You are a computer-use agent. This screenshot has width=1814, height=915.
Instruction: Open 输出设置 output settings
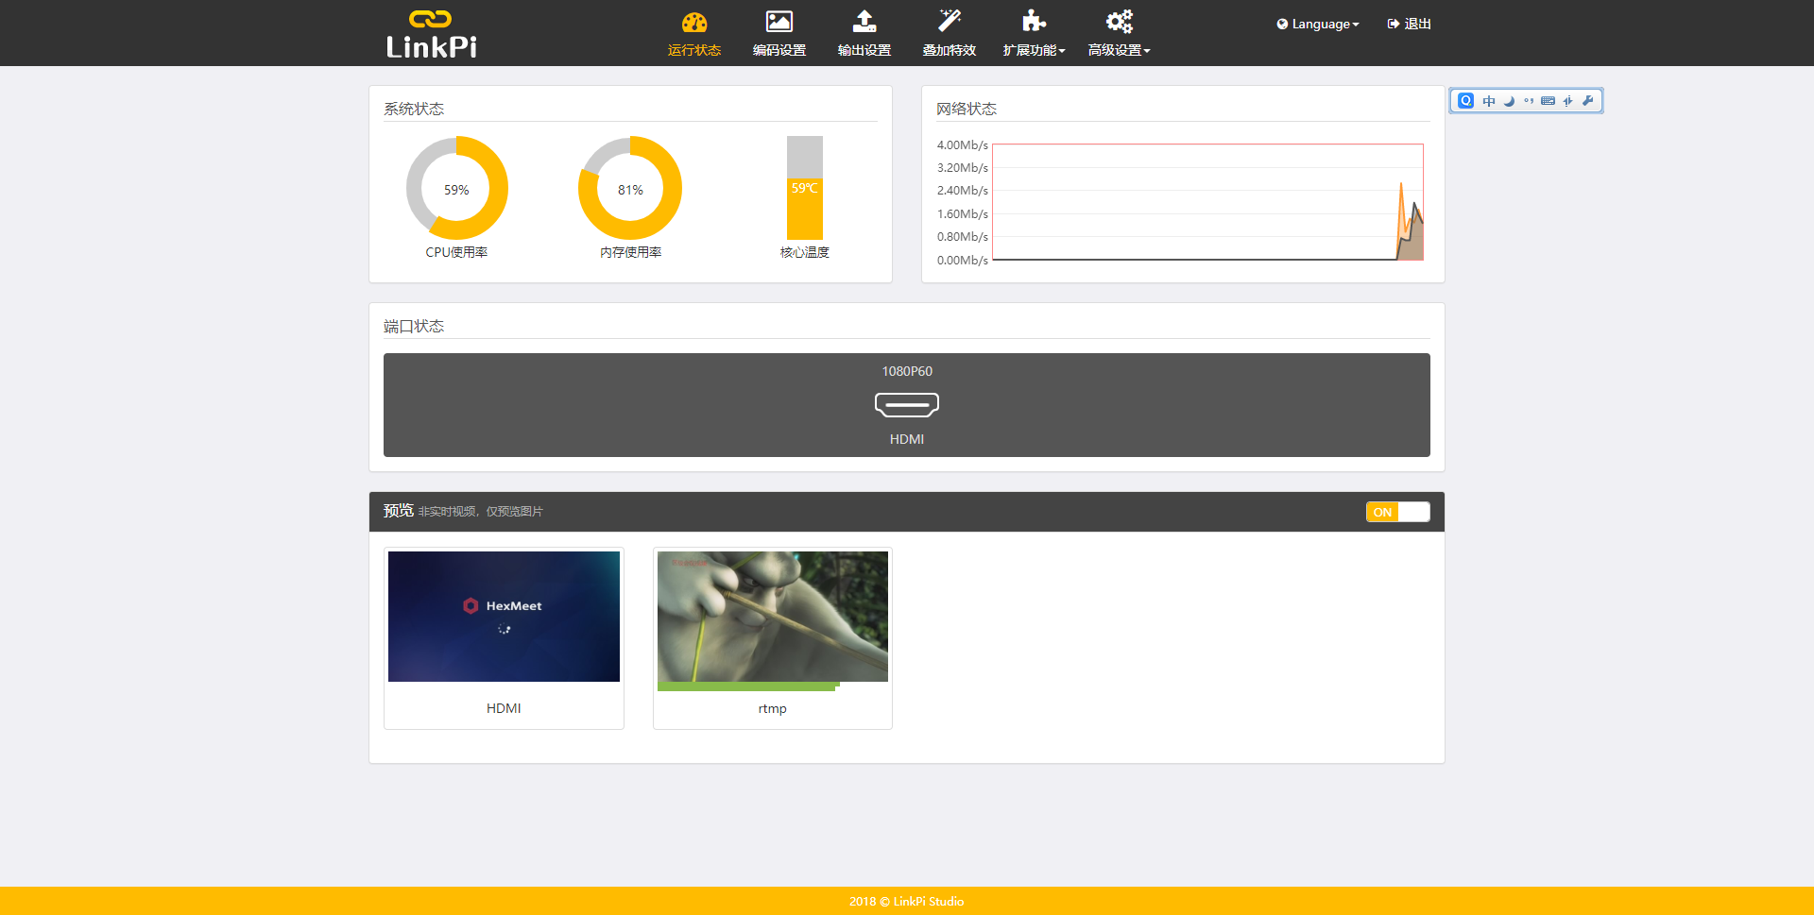(x=864, y=34)
